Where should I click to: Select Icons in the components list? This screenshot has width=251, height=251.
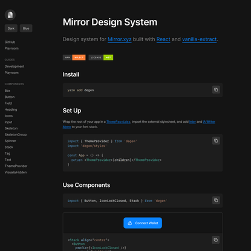click(8, 116)
